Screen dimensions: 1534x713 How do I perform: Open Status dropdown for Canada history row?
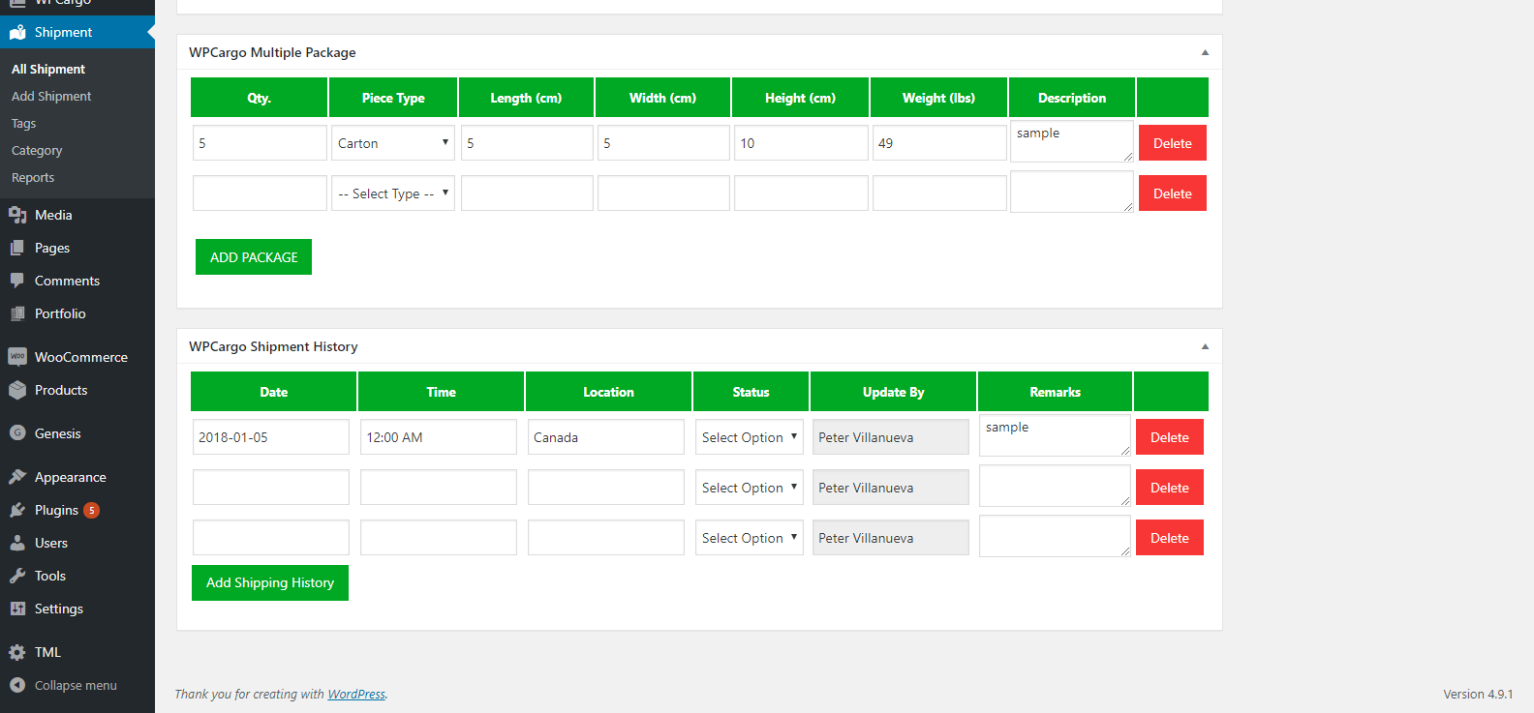[x=750, y=437]
